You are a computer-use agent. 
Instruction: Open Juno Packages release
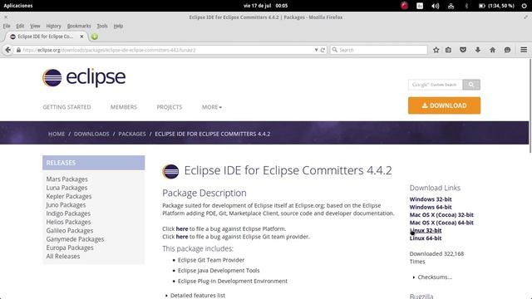pyautogui.click(x=66, y=205)
